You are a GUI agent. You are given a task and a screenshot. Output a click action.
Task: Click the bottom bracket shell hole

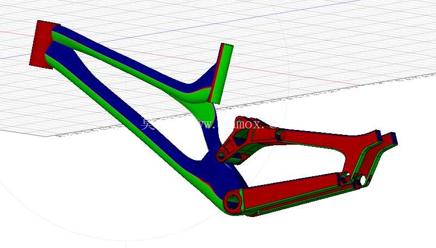pyautogui.click(x=232, y=202)
